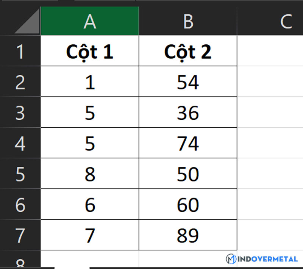Image resolution: width=303 pixels, height=269 pixels.
Task: Select the cell containing 60
Action: coord(188,205)
